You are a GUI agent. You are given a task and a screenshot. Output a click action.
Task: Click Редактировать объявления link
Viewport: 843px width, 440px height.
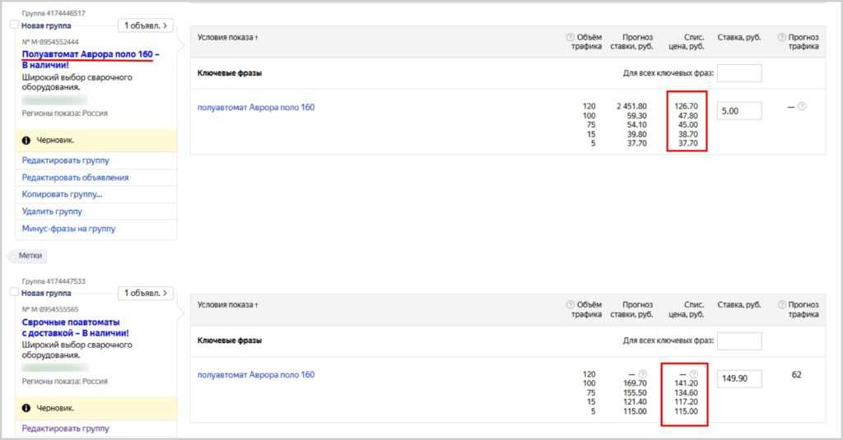click(x=75, y=178)
